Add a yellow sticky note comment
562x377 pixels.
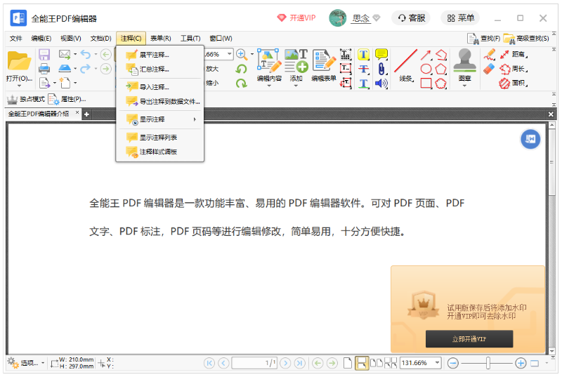click(381, 55)
